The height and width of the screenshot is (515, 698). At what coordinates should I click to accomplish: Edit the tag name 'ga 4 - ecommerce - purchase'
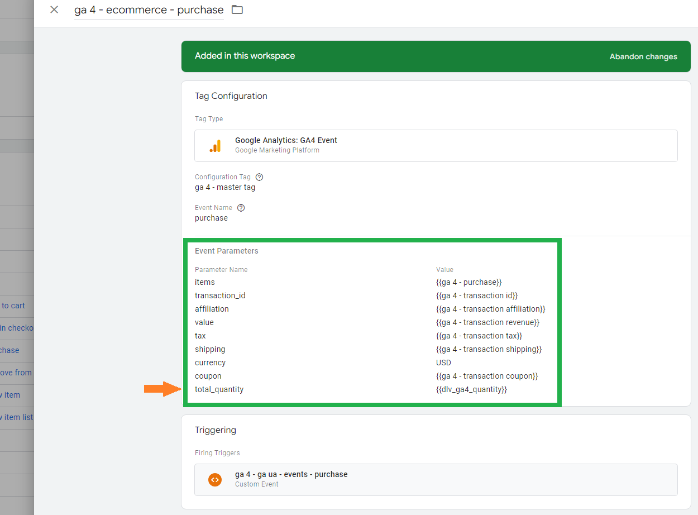[x=149, y=10]
